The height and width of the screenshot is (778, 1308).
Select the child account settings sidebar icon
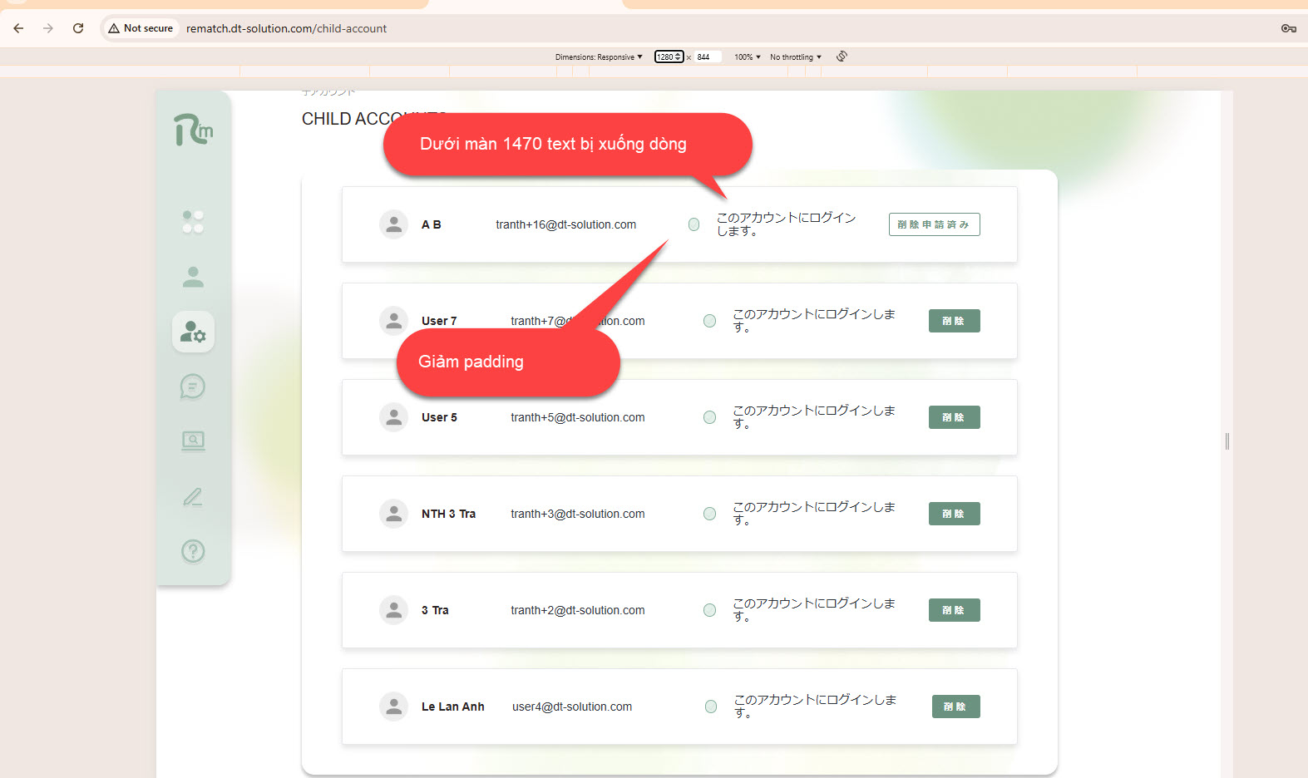pos(193,332)
